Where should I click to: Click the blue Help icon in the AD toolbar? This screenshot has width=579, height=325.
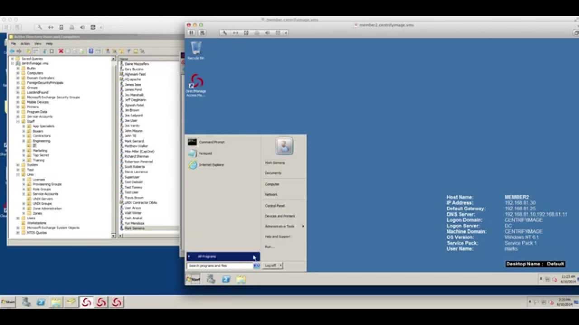[x=91, y=51]
